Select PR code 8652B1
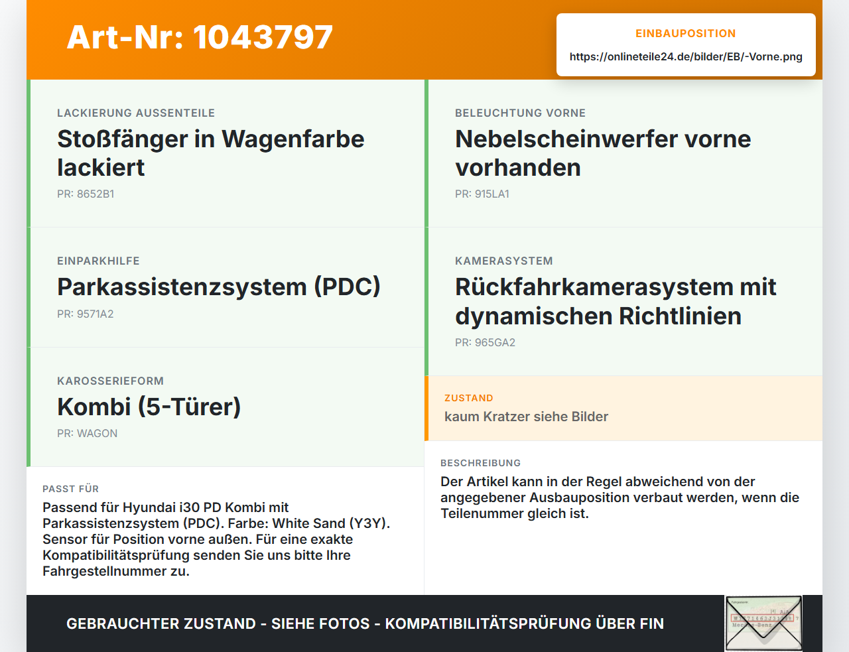849x652 pixels. [x=86, y=194]
